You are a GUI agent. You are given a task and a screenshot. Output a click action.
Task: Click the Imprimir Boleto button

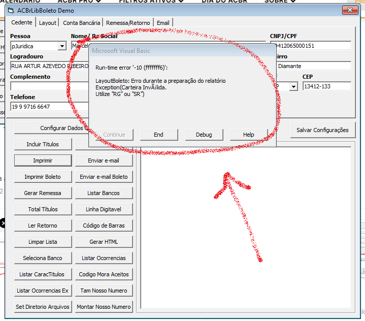43,177
